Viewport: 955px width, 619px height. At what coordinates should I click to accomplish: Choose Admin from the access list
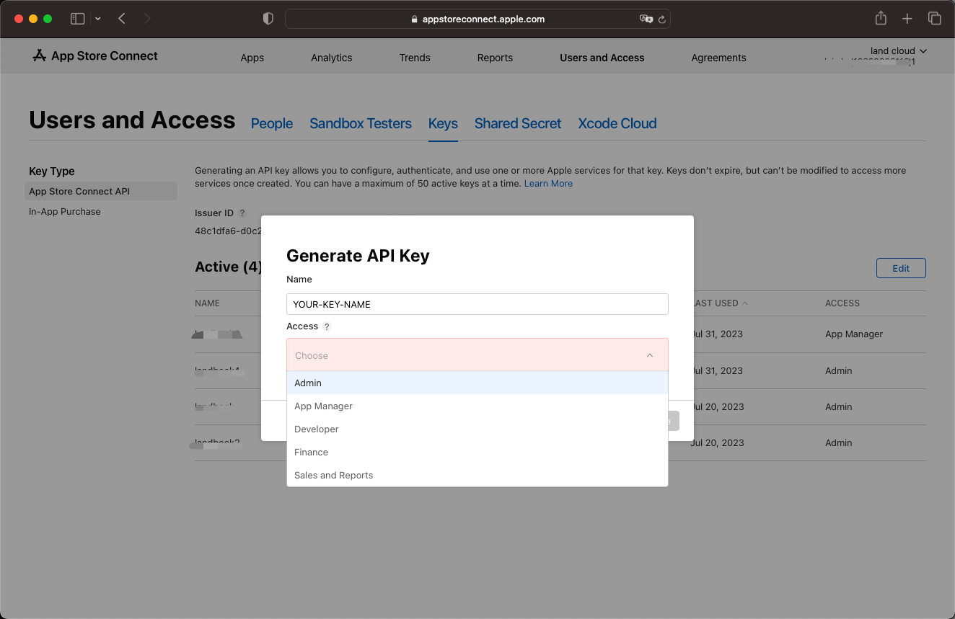pyautogui.click(x=477, y=383)
